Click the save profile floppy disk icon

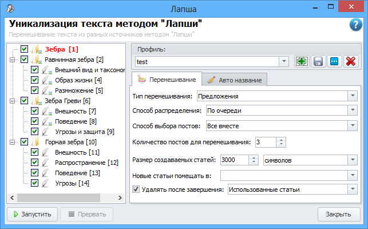318,61
